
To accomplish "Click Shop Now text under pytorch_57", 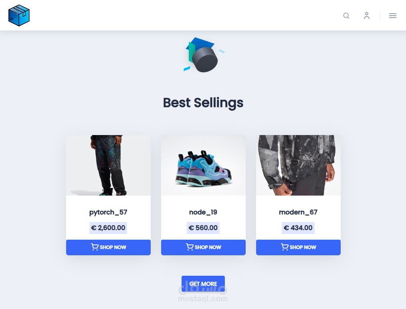I will coord(113,247).
